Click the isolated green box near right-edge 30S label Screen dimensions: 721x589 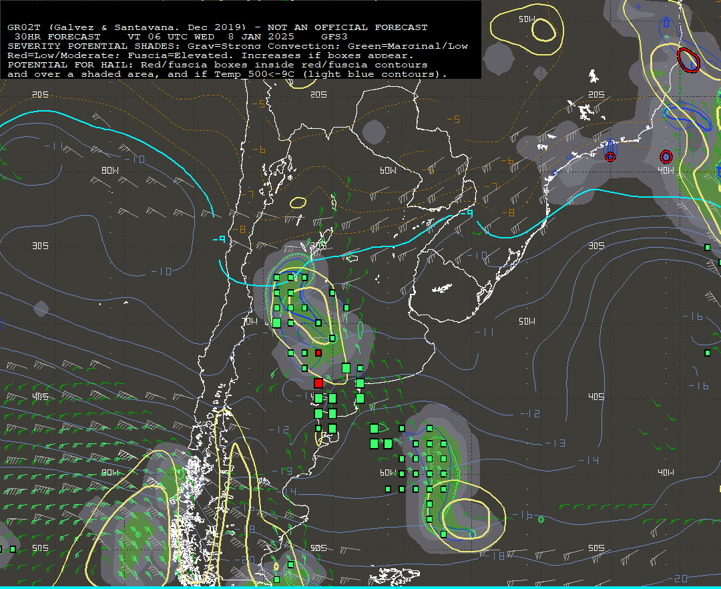(x=707, y=247)
